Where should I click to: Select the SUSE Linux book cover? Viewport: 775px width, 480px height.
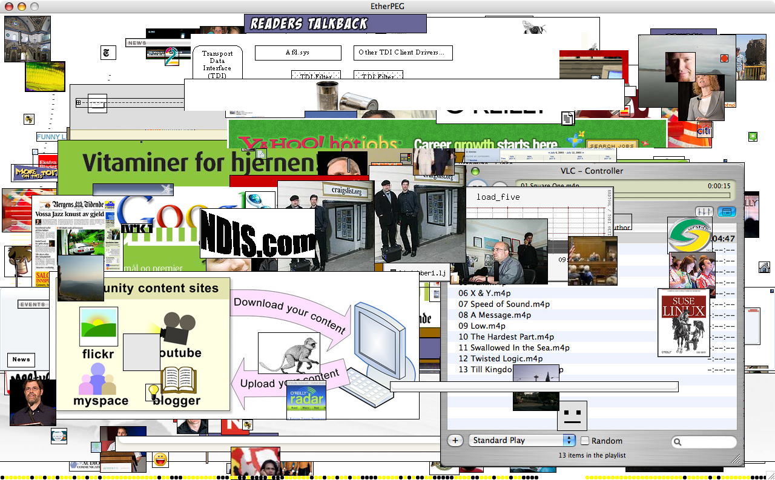click(684, 322)
